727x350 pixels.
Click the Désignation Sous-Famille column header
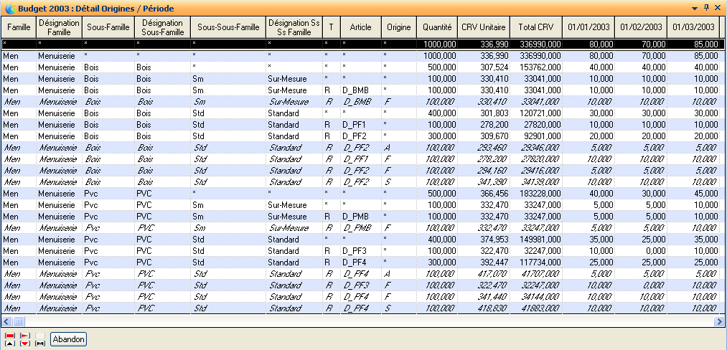point(161,27)
